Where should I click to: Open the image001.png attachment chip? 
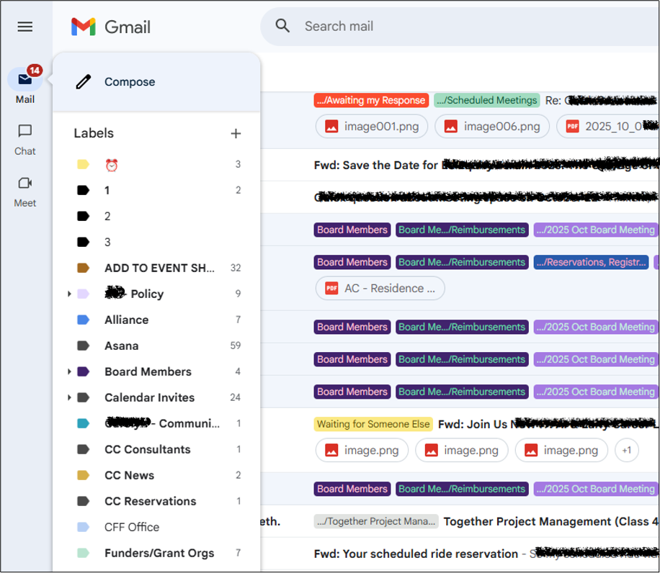(x=372, y=126)
